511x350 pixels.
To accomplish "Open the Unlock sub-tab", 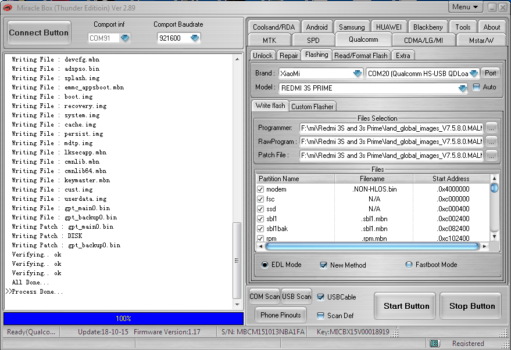I will [x=263, y=55].
